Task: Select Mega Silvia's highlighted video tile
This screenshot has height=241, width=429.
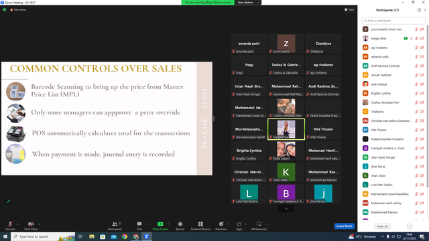Action: 286,129
